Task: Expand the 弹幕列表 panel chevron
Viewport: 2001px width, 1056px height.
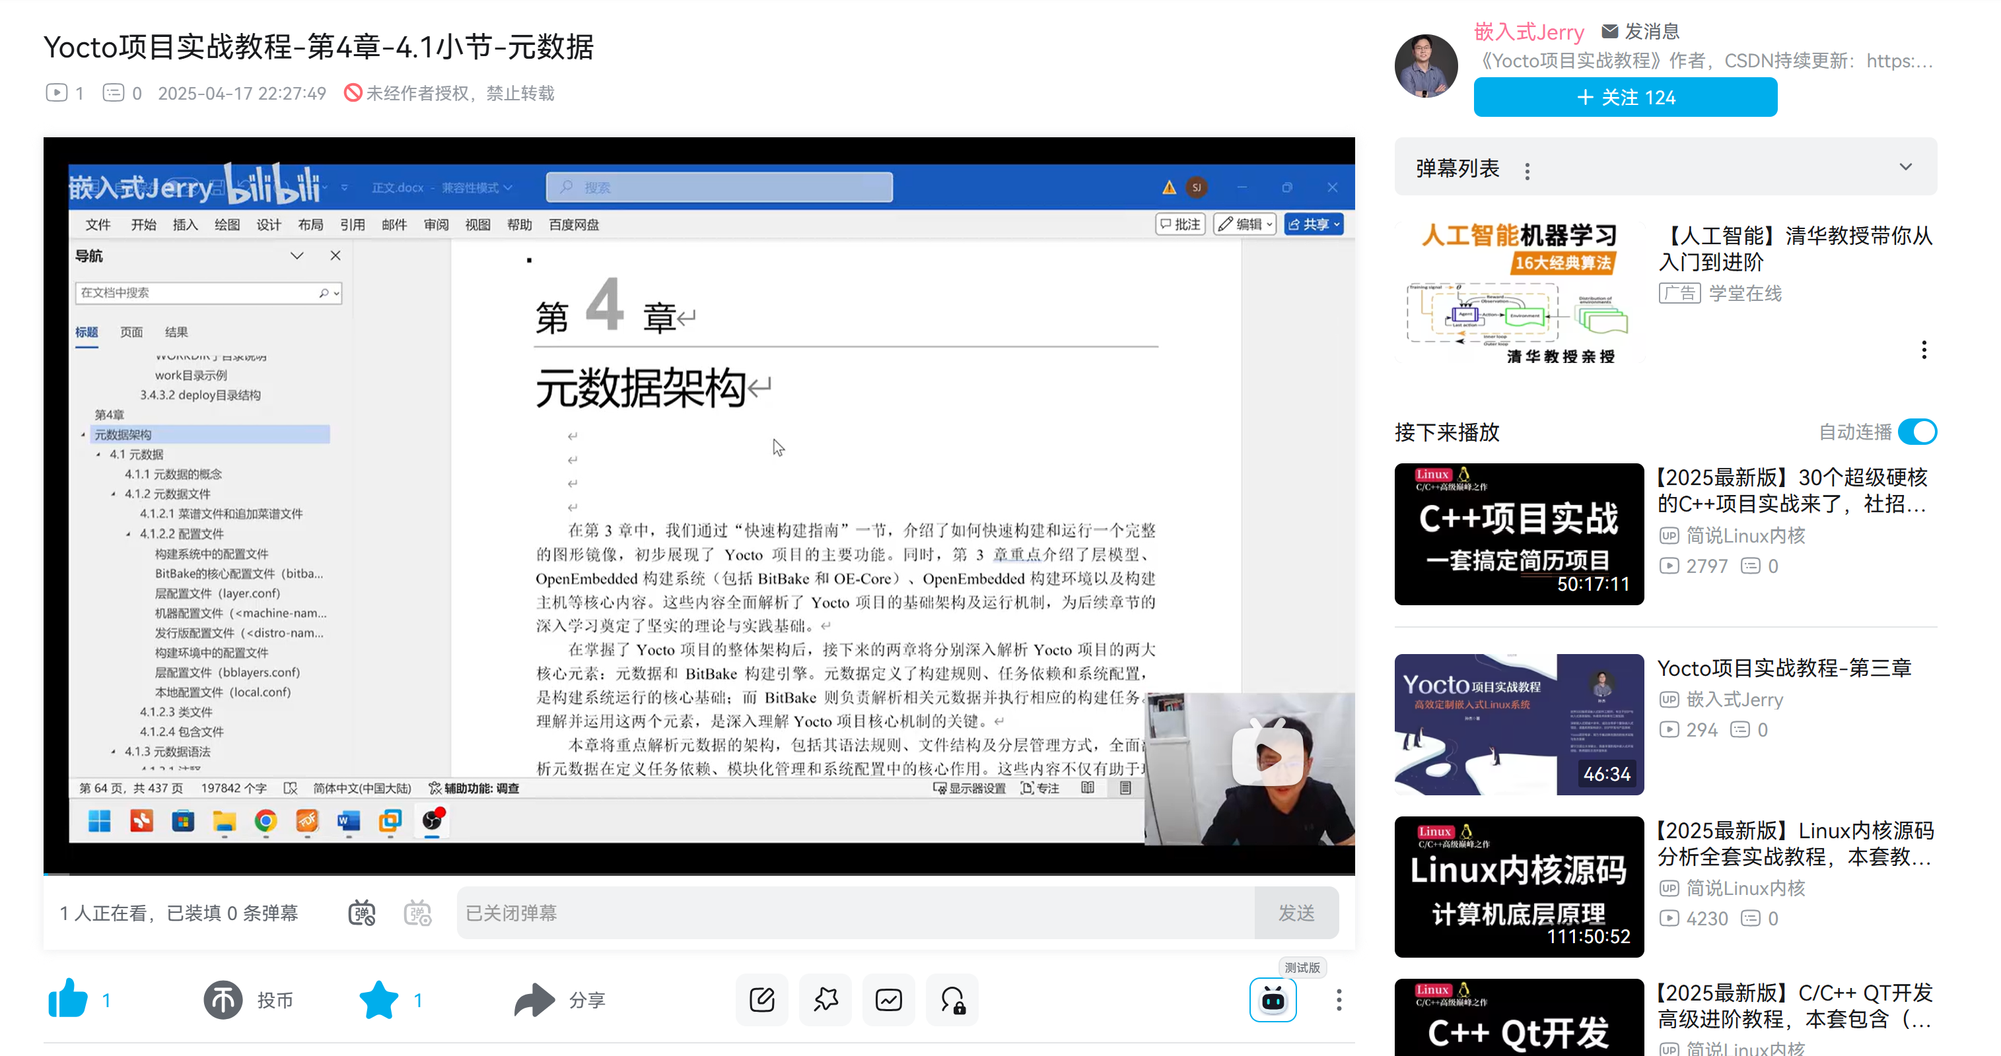Action: click(1905, 167)
